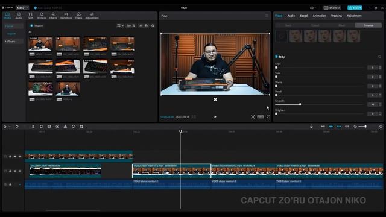Click the Smooth value stepper arrows

click(381, 104)
